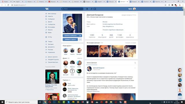Click Показать на карте link
The width and height of the screenshot is (185, 104).
coord(131,43)
